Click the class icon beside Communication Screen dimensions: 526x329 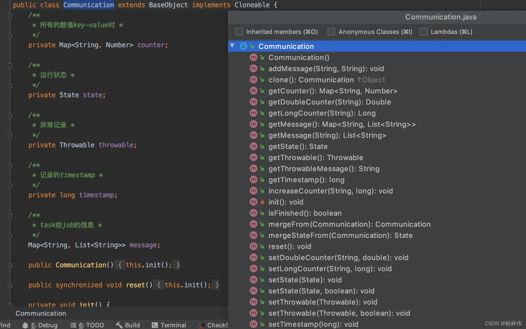243,46
